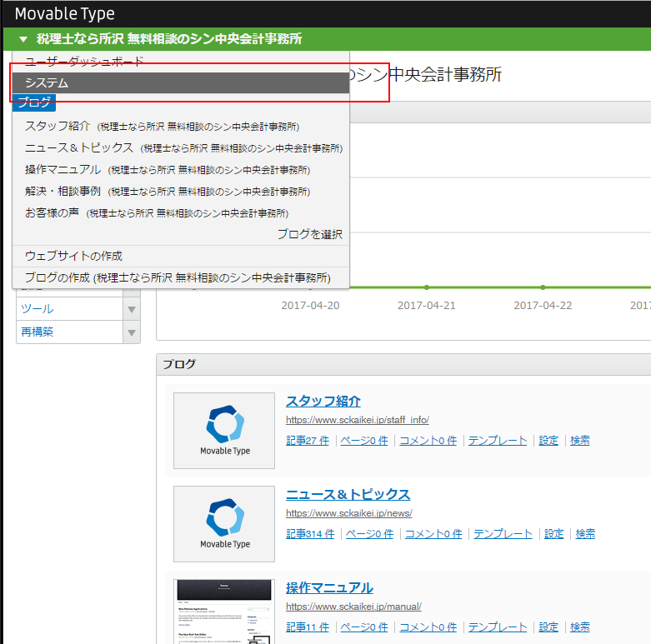Visit the sckaikei.jp/news/ URL link
This screenshot has width=651, height=644.
(x=349, y=513)
